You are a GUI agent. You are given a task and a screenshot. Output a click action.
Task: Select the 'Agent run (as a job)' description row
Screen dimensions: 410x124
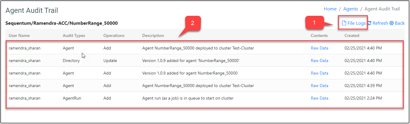[x=188, y=98]
